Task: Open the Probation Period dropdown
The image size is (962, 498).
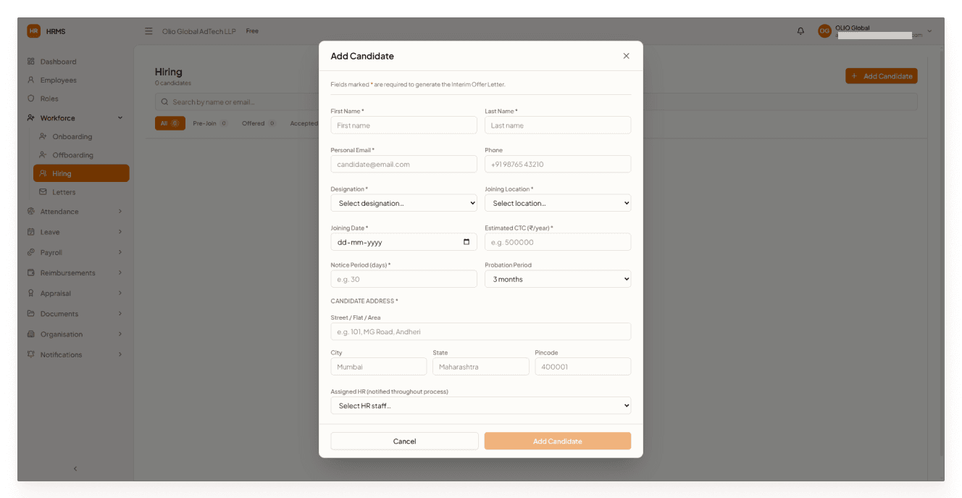Action: pyautogui.click(x=558, y=279)
